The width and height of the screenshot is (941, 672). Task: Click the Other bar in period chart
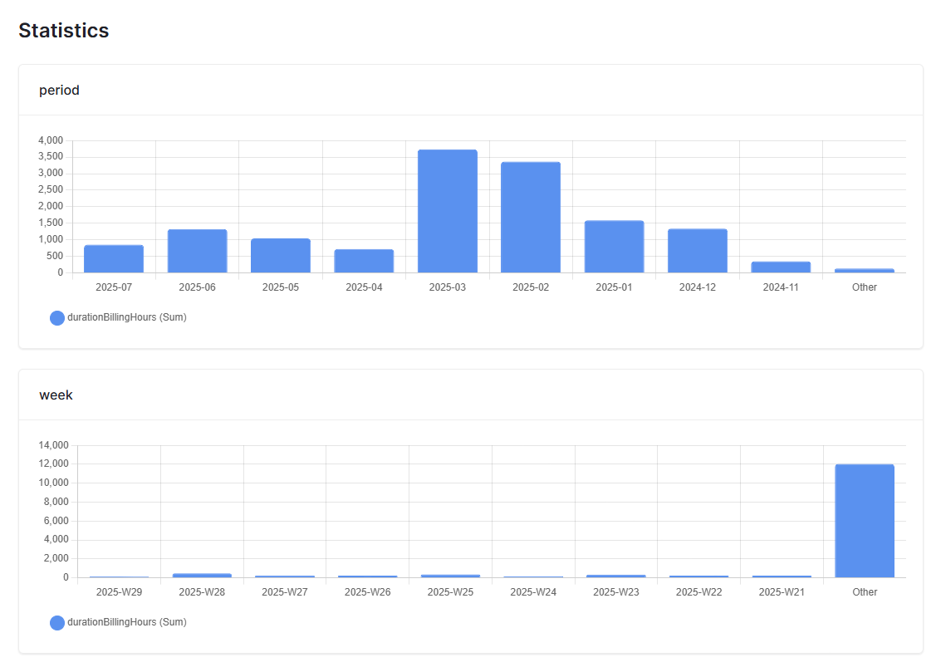(x=865, y=271)
